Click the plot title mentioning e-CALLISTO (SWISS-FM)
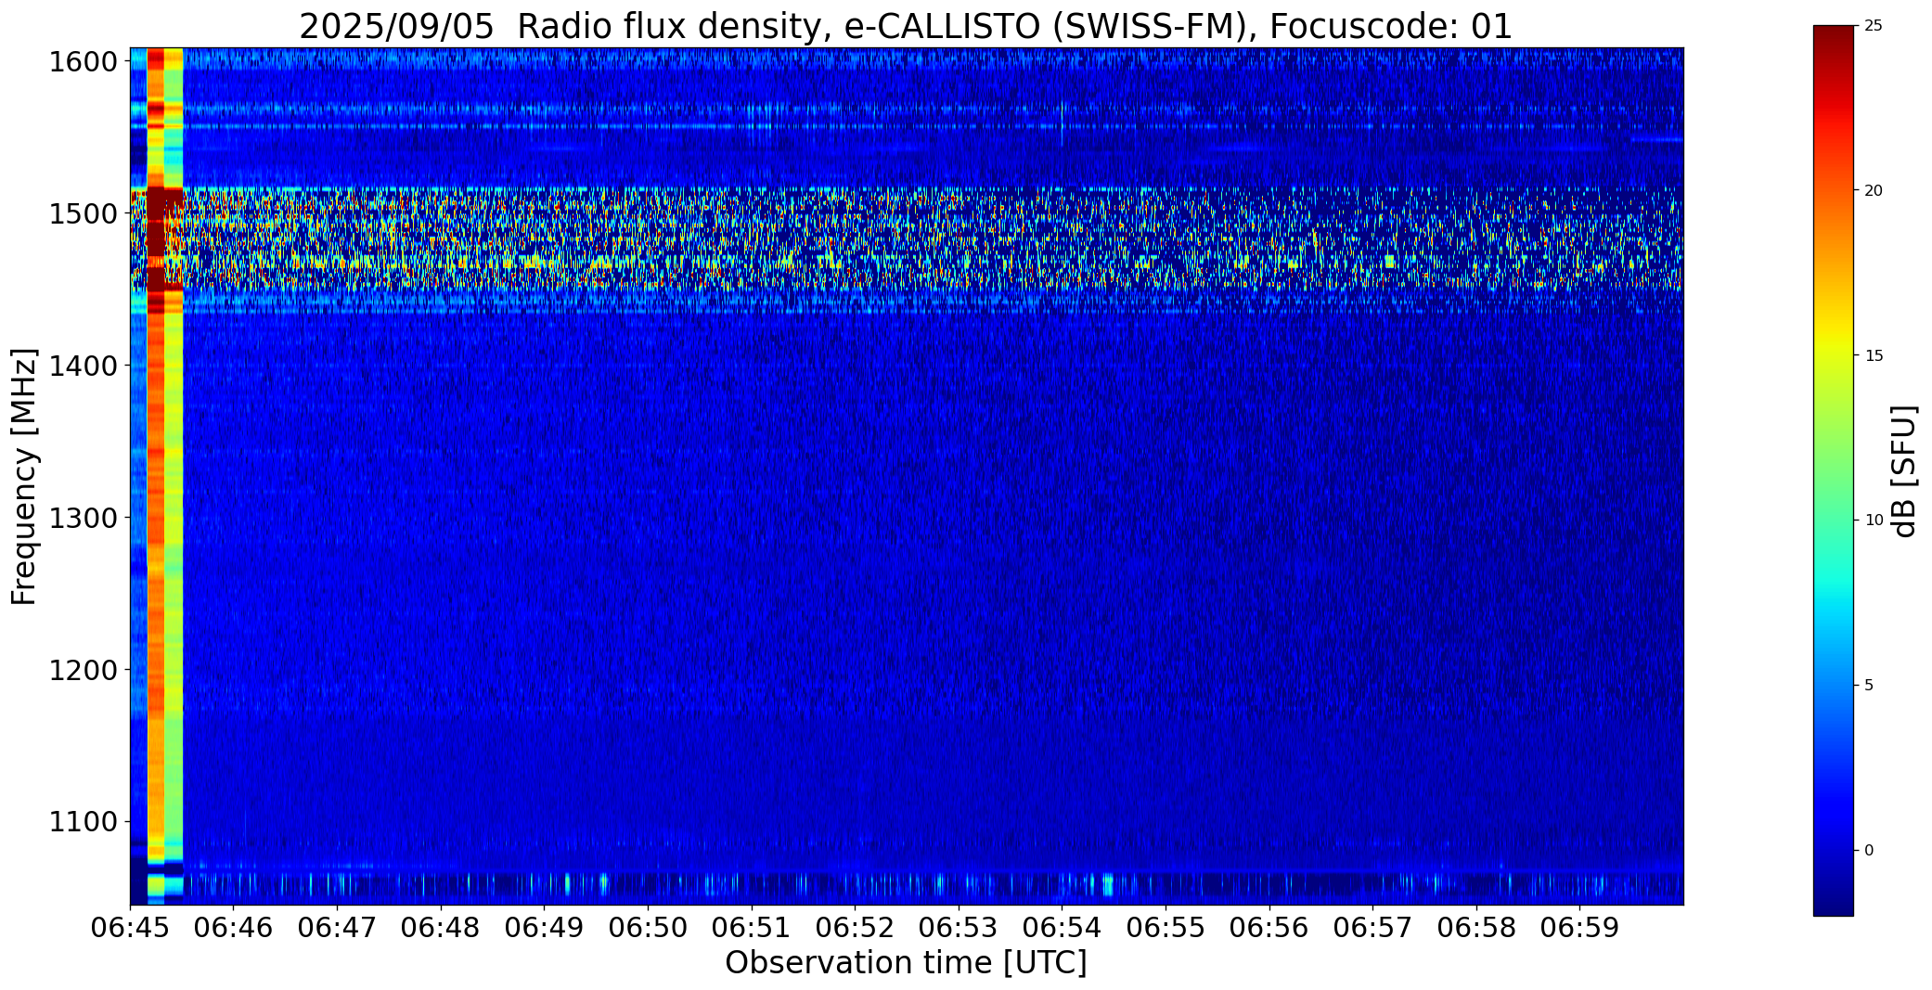 (906, 25)
